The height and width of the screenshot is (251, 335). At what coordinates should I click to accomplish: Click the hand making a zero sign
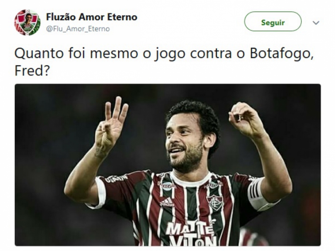246,119
